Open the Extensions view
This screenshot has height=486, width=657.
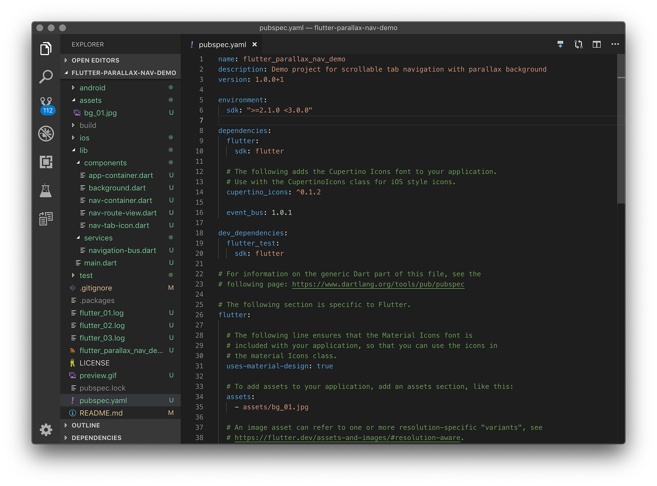click(x=46, y=162)
